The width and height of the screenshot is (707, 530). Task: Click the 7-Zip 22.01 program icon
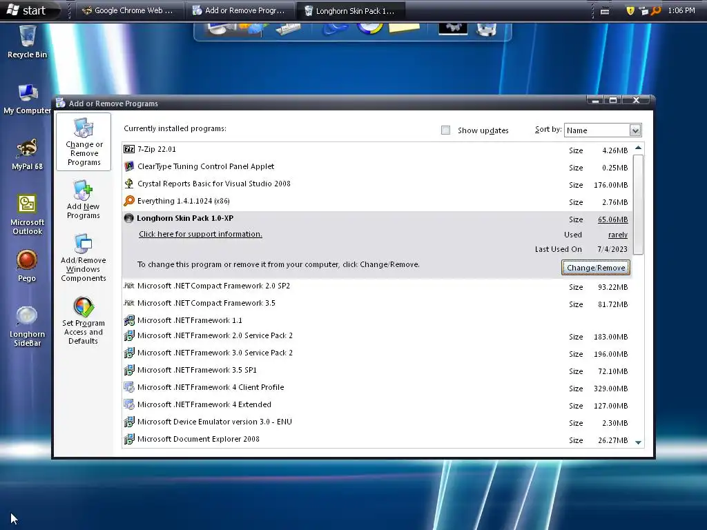point(129,149)
